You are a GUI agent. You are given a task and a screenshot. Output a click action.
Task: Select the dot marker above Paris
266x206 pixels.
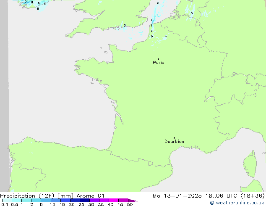pyautogui.click(x=159, y=59)
